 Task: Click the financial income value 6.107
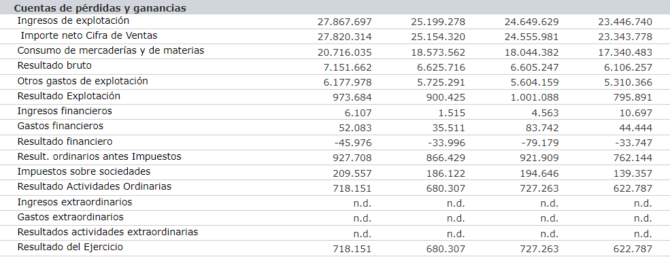[x=358, y=113]
